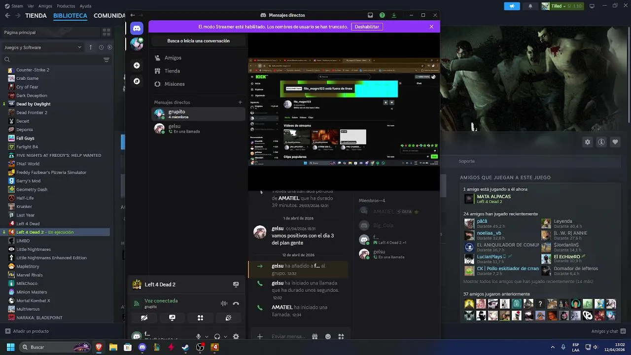Viewport: 631px width, 355px height.
Task: Dismiss the Streamer mode banner
Action: coord(431,27)
